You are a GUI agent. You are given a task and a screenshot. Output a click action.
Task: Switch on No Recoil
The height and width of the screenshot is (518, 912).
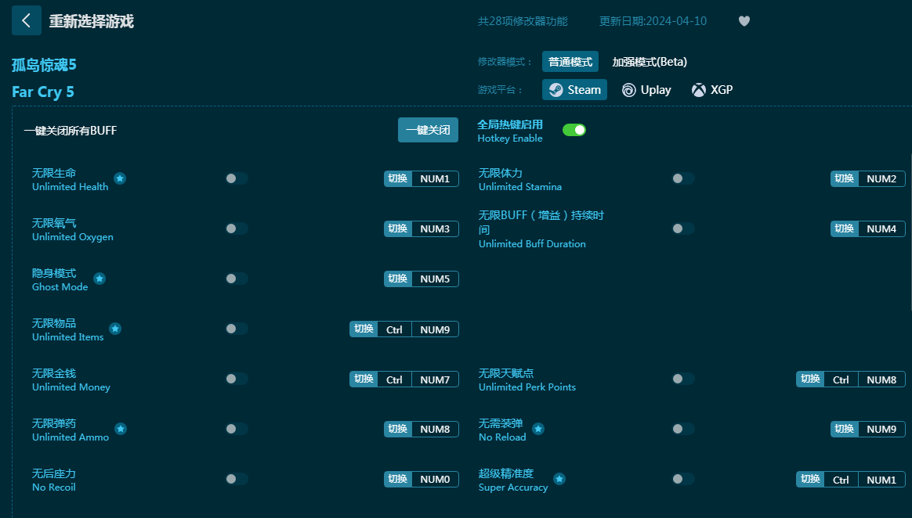[x=237, y=479]
